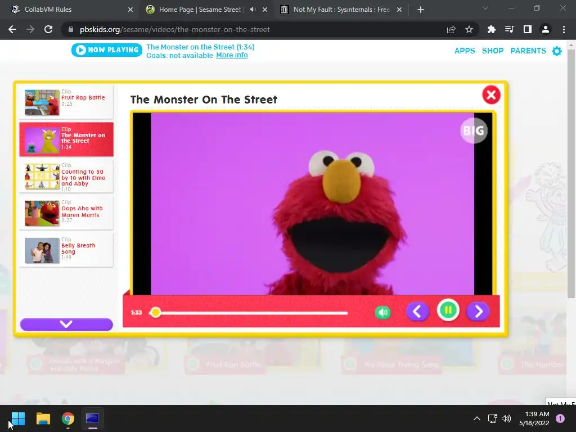The image size is (576, 432).
Task: Click the address bar URL
Action: [x=174, y=29]
